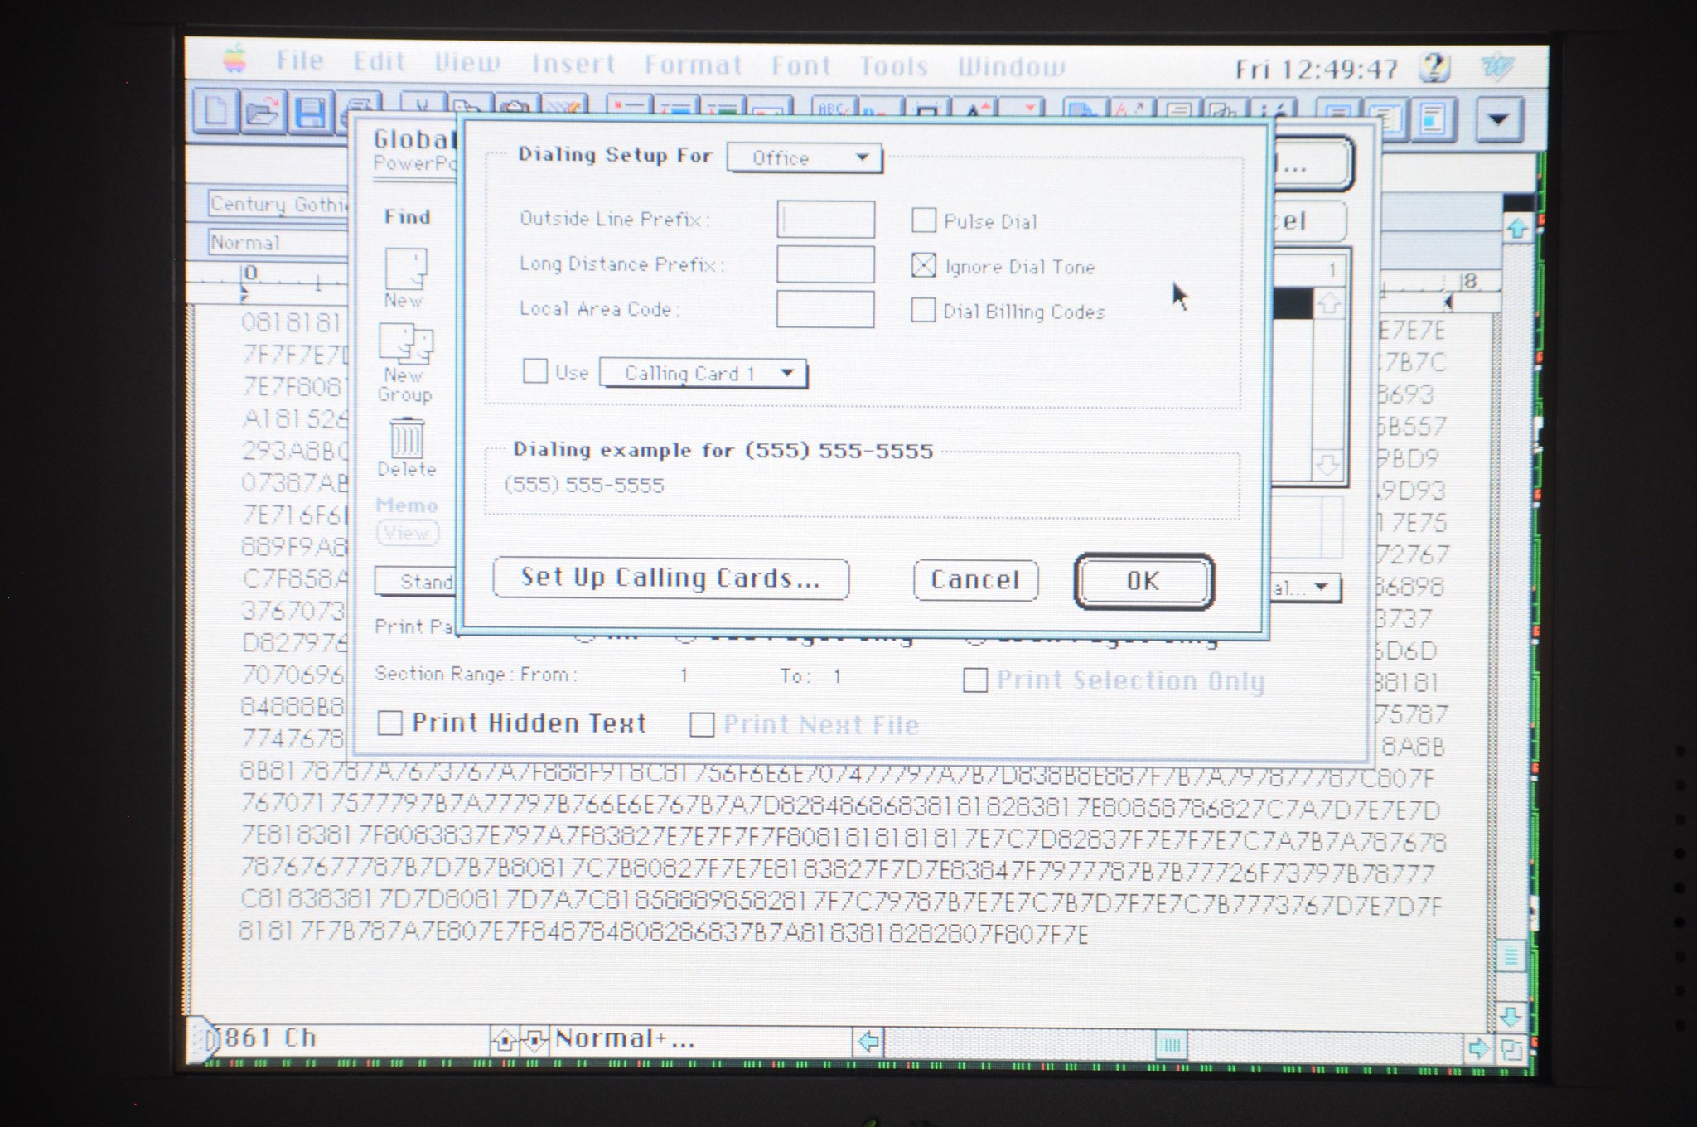Click the help question mark icon
This screenshot has height=1127, width=1697.
click(x=1434, y=68)
